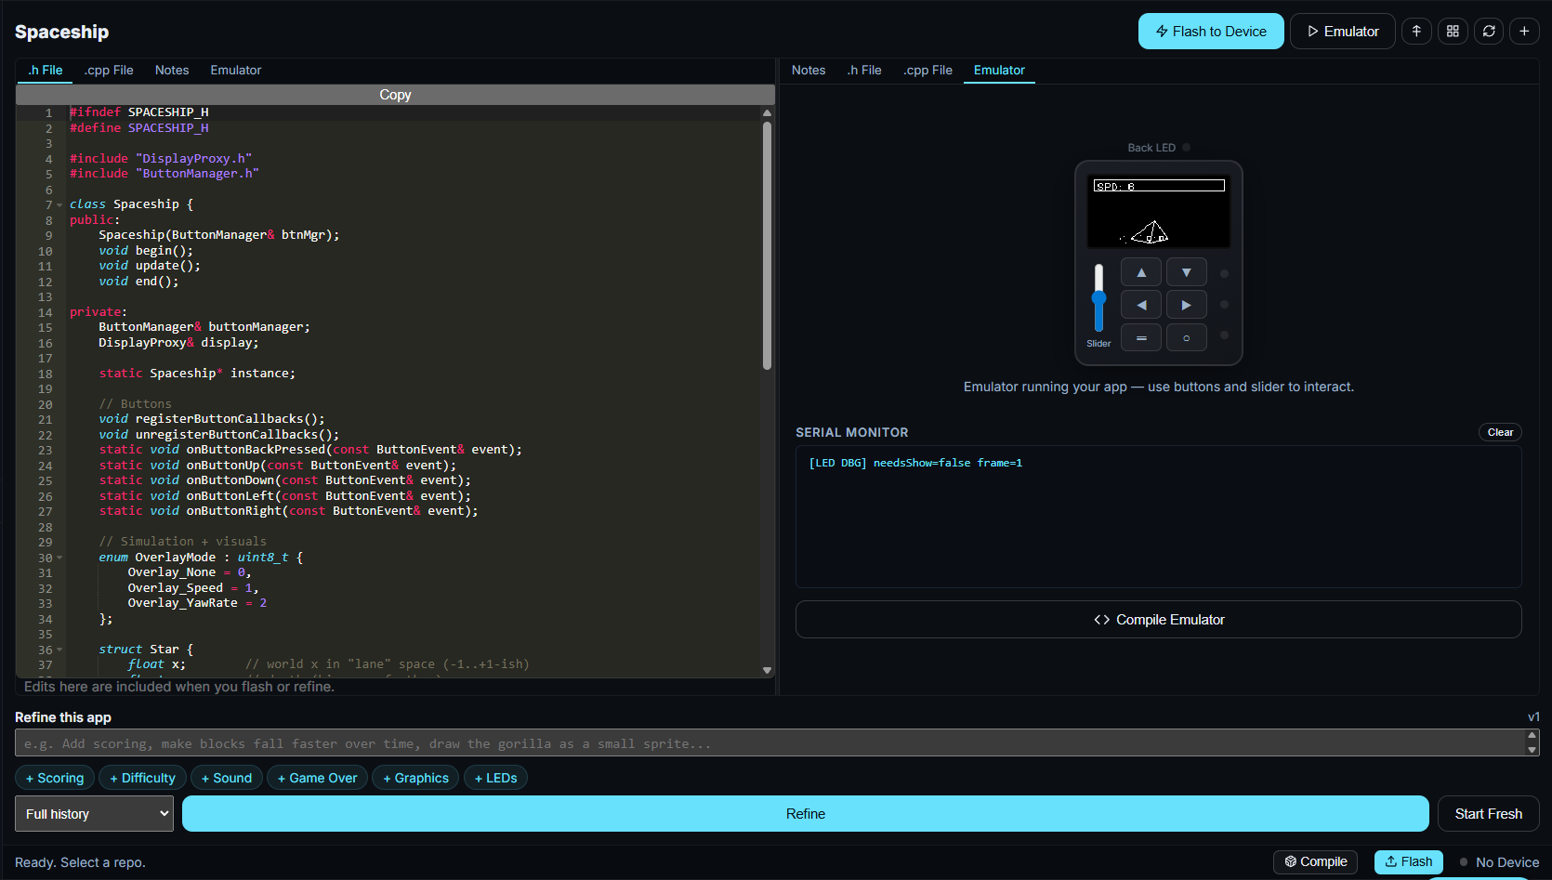
Task: Click the refresh sync icon in the header
Action: click(x=1489, y=31)
